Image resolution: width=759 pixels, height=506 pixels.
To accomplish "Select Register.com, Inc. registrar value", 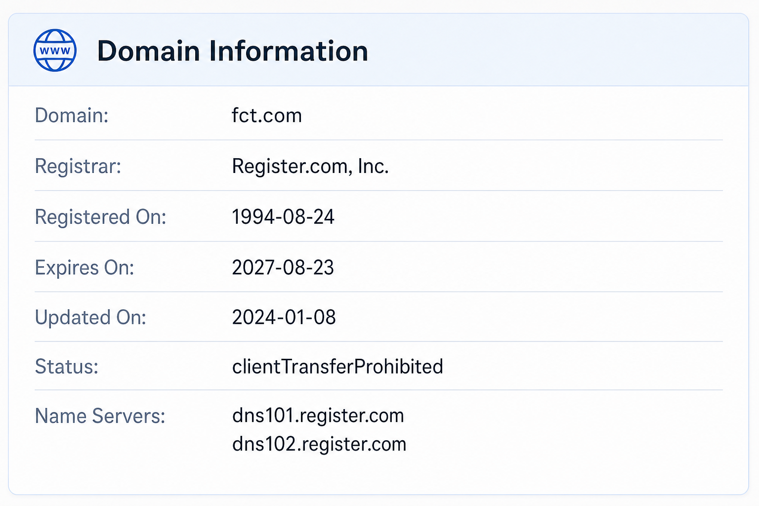I will coord(310,167).
